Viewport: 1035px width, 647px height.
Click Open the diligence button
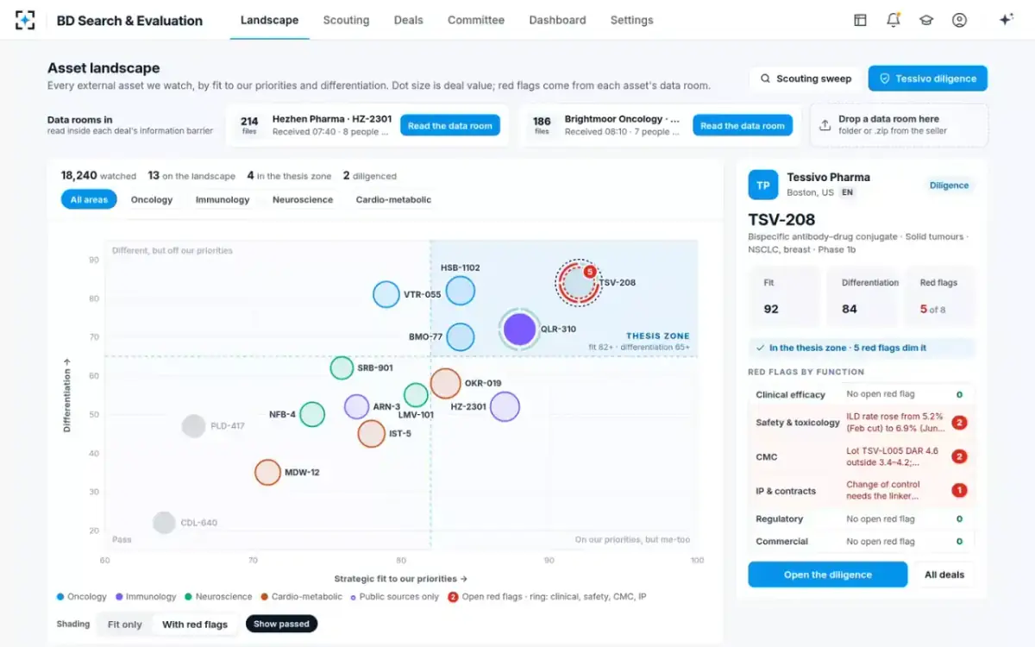click(x=827, y=575)
